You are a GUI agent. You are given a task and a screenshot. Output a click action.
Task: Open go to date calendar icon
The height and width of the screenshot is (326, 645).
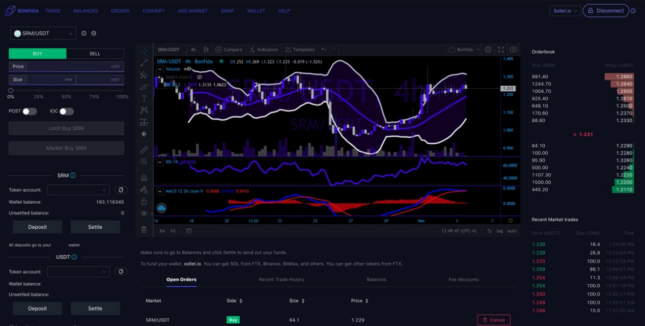pos(189,231)
